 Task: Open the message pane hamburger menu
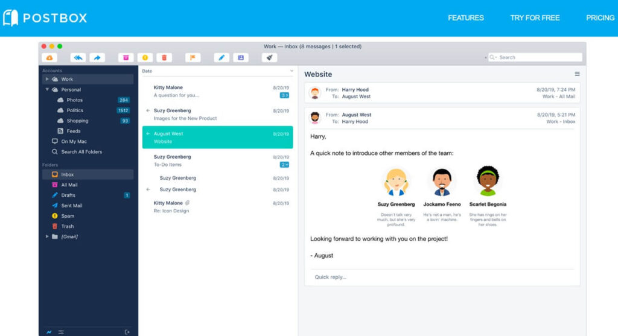pyautogui.click(x=577, y=74)
